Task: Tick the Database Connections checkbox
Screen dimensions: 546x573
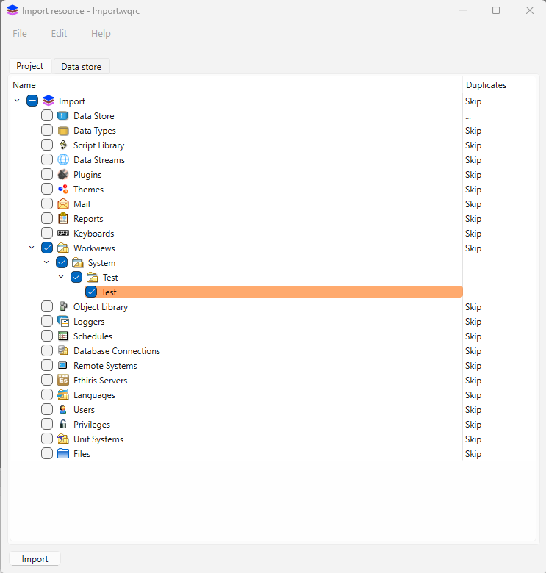Action: 47,350
